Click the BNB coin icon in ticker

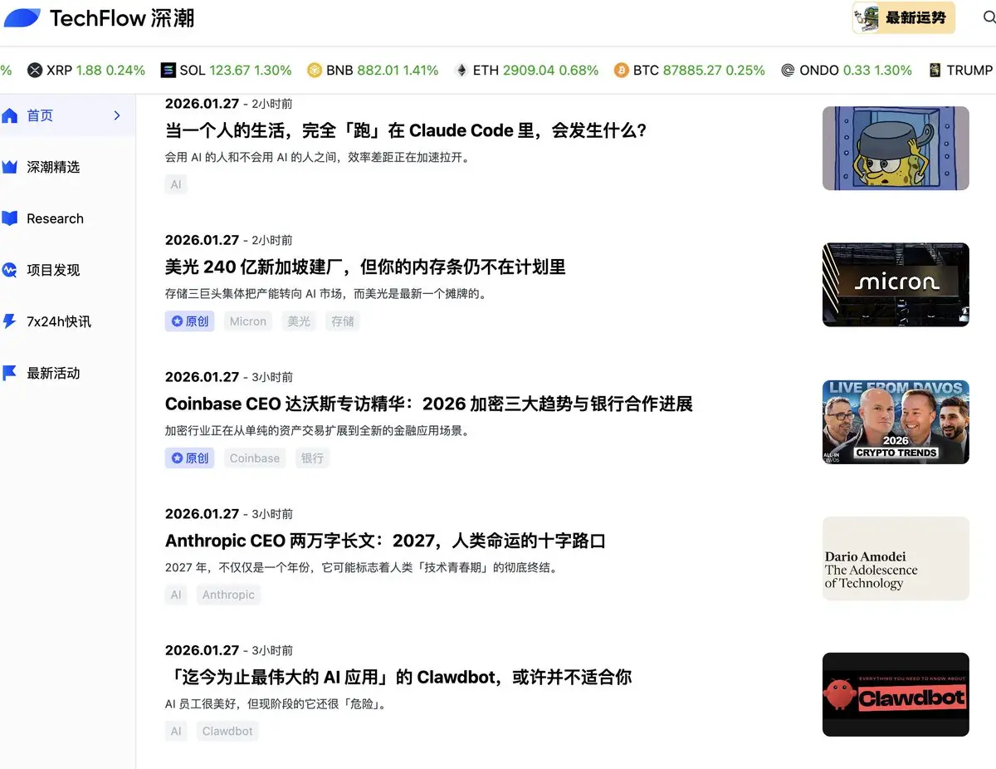315,71
